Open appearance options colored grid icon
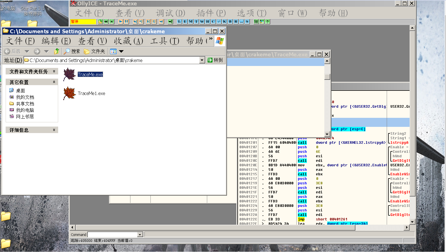This screenshot has height=252, width=446. 262,21
